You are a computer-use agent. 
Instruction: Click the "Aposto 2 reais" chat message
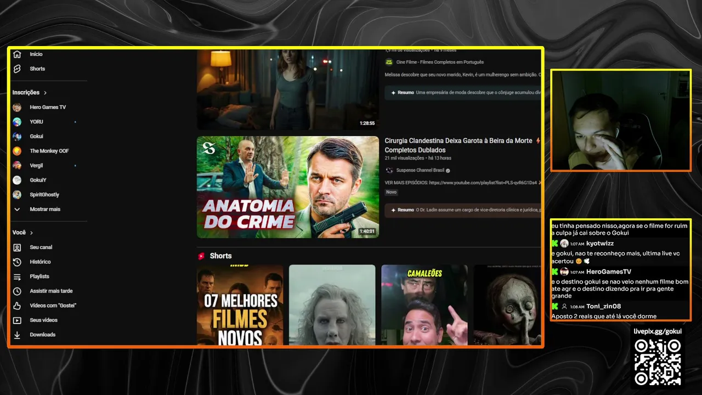click(604, 316)
